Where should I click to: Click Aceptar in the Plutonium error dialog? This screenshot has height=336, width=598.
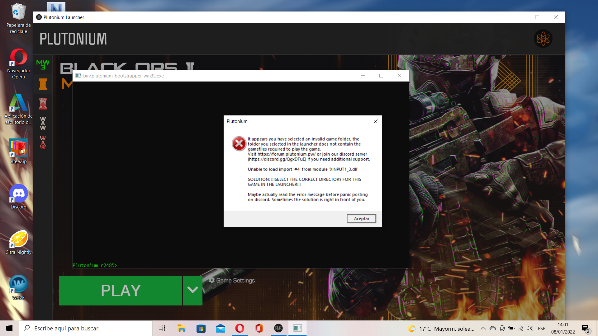pos(361,219)
